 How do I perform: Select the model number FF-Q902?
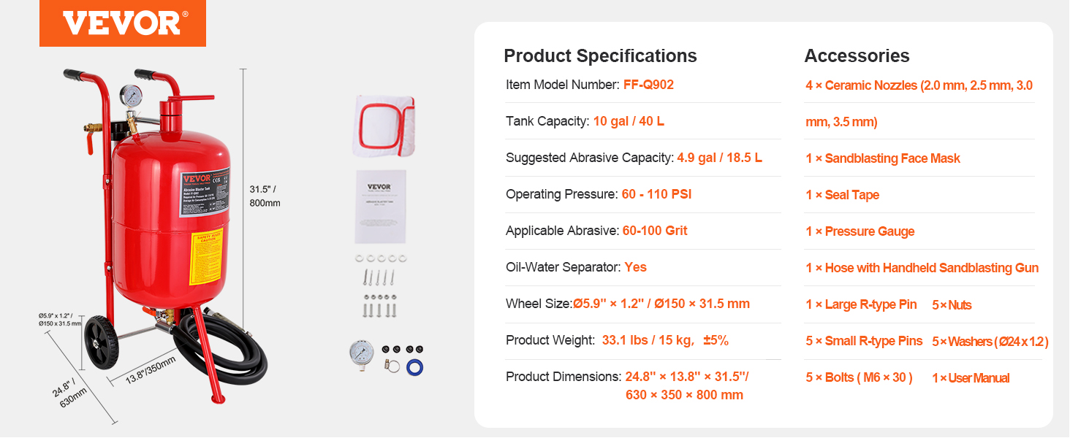pyautogui.click(x=648, y=85)
